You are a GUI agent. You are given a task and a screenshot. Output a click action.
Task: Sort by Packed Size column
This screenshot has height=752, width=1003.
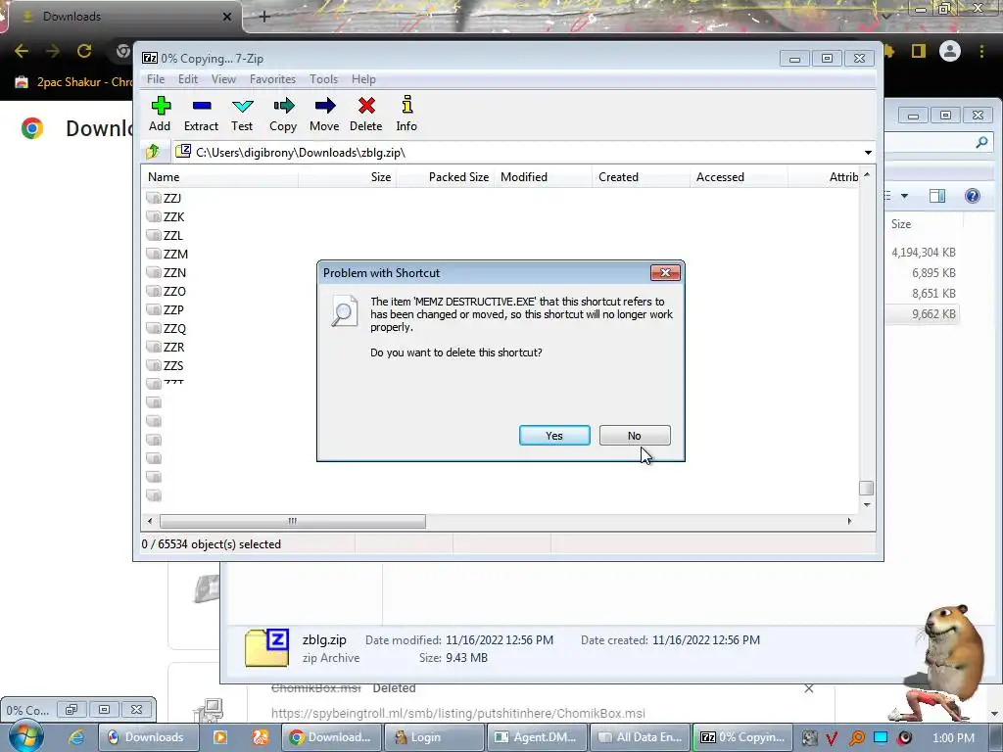(446, 177)
